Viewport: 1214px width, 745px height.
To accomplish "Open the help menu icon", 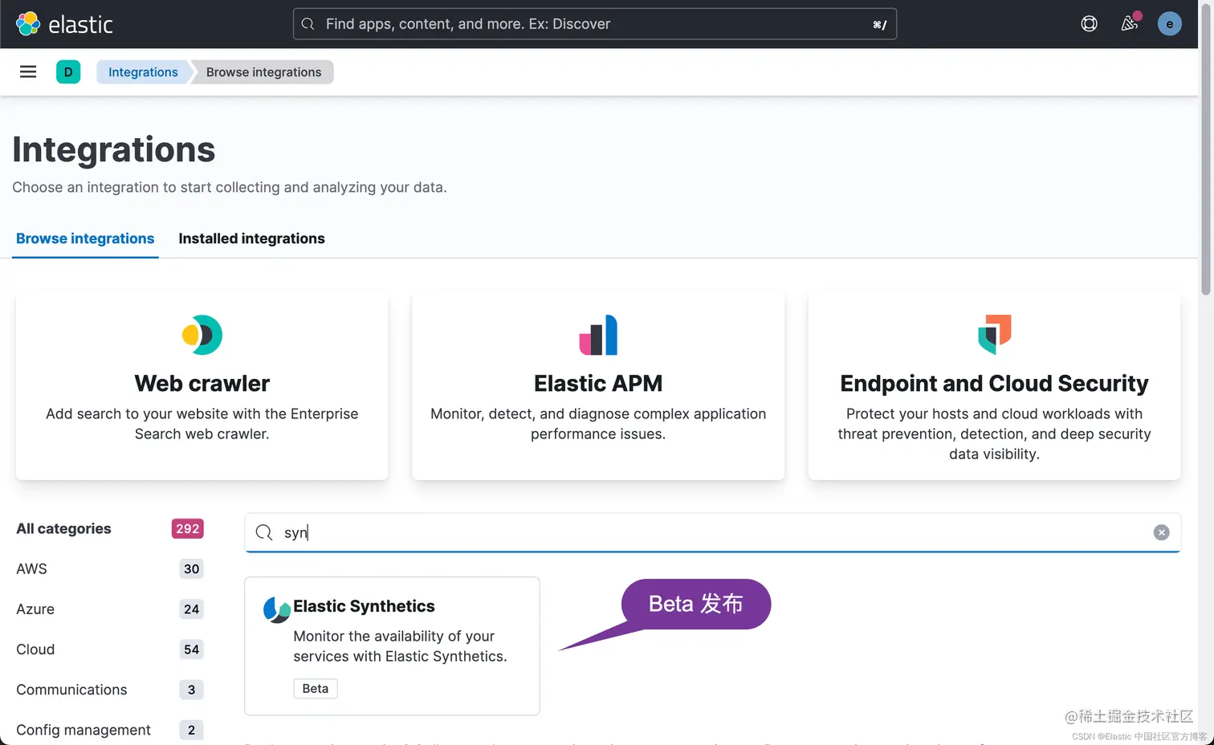I will [1089, 24].
